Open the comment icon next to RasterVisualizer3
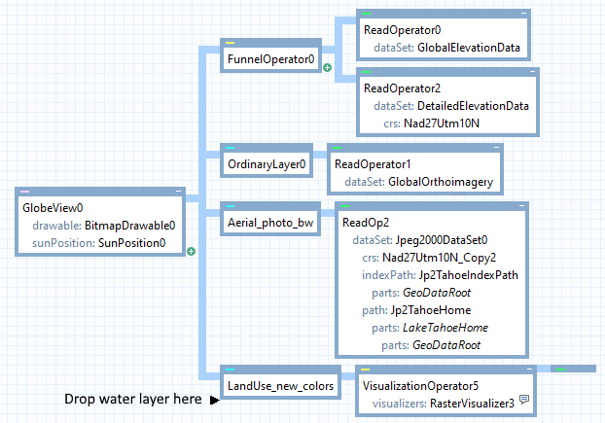The height and width of the screenshot is (423, 605). point(523,400)
